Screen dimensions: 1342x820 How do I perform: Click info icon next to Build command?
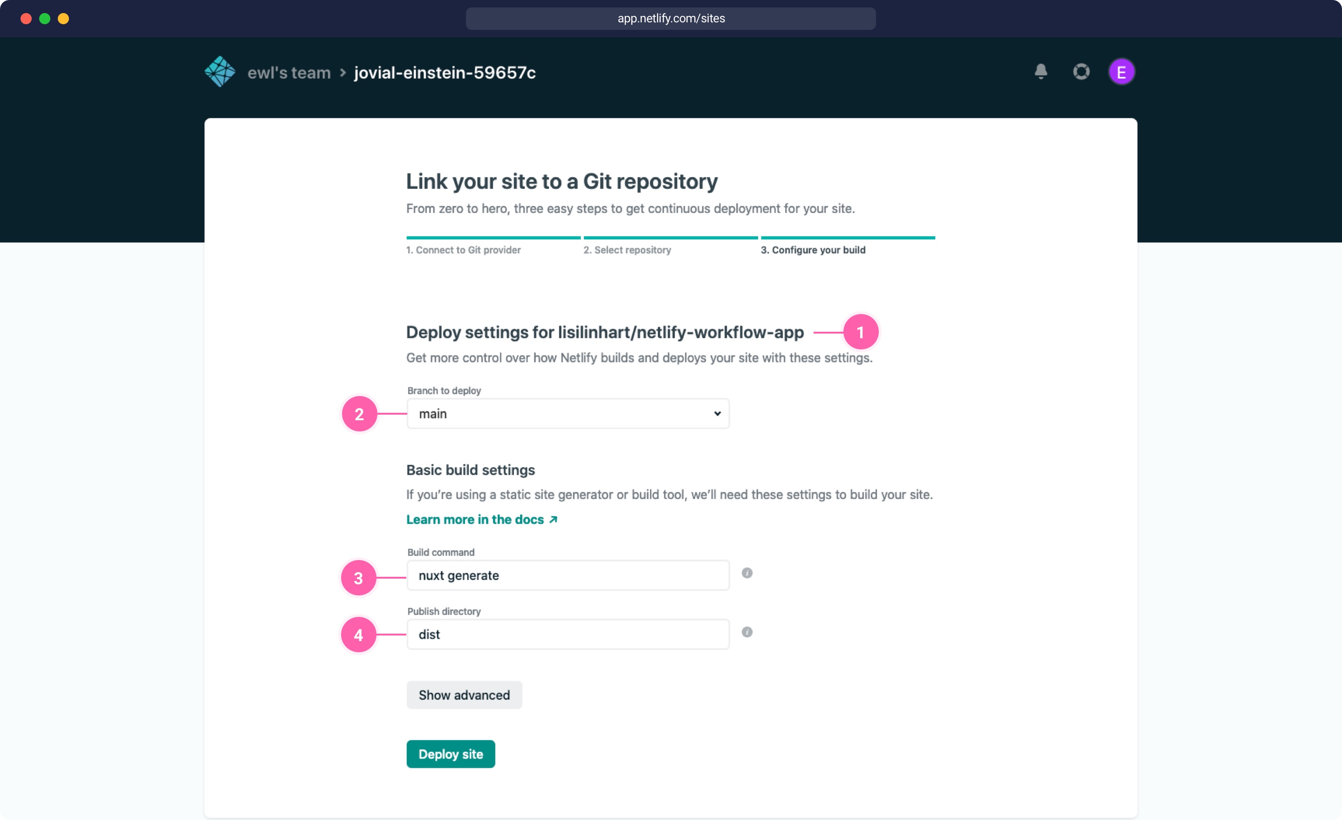point(746,573)
